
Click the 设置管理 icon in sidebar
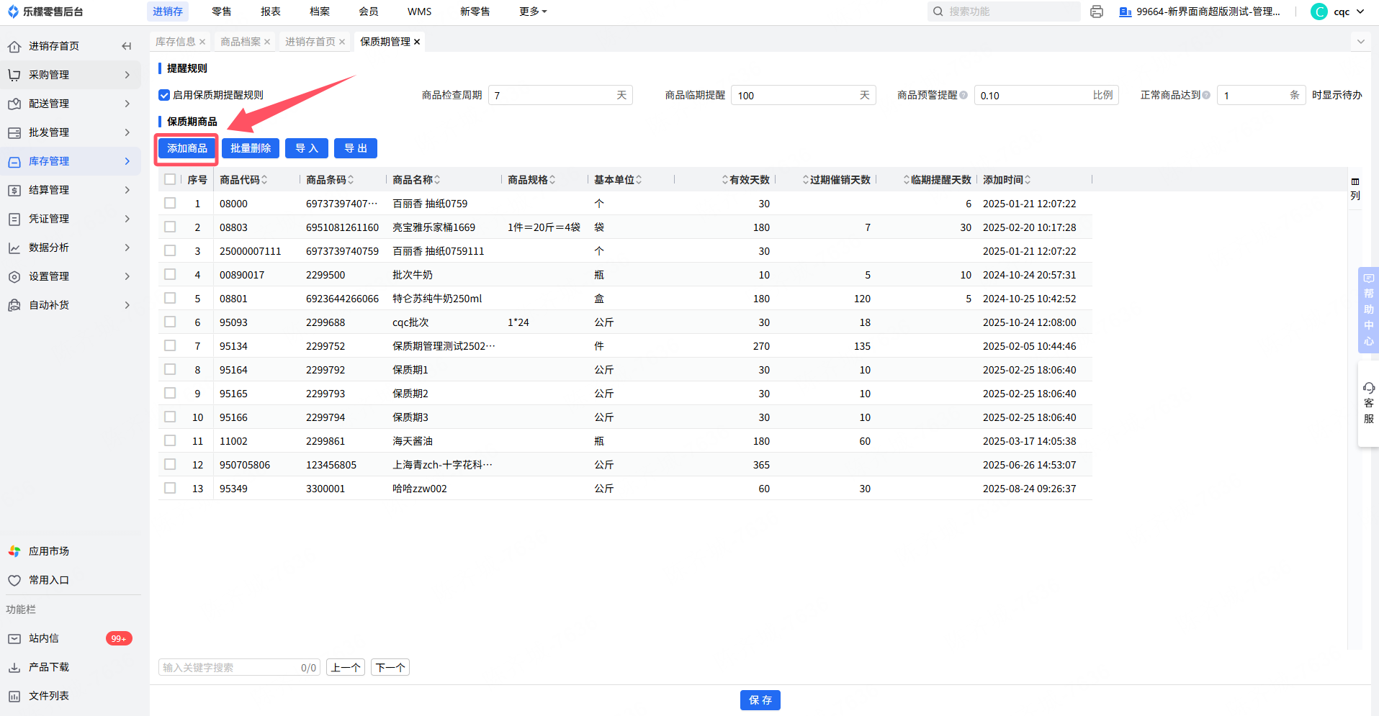click(14, 276)
